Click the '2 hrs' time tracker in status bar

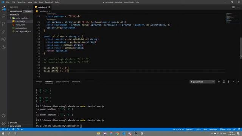click(x=20, y=129)
